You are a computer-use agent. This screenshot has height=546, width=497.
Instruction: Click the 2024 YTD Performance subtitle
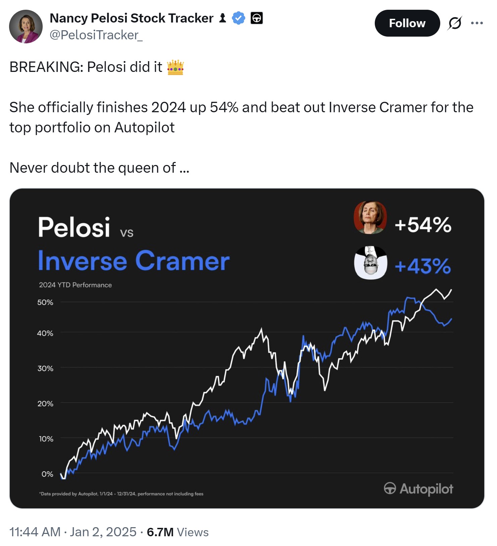point(75,285)
